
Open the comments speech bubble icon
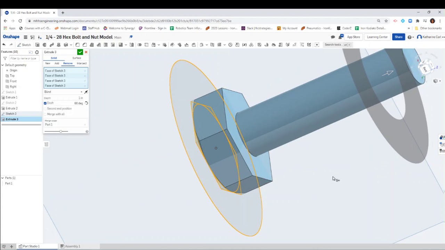pos(333,37)
